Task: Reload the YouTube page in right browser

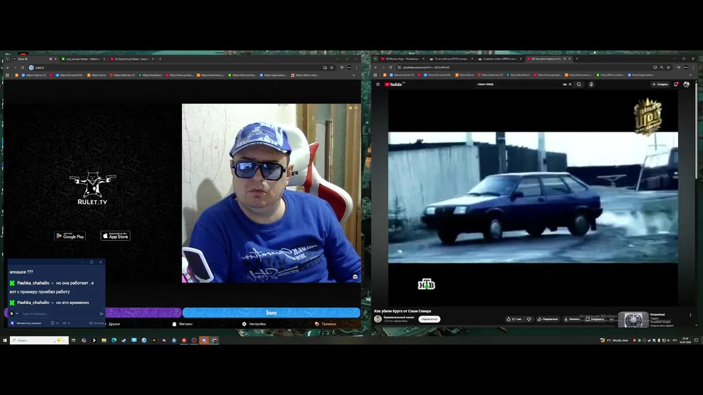Action: tap(390, 67)
